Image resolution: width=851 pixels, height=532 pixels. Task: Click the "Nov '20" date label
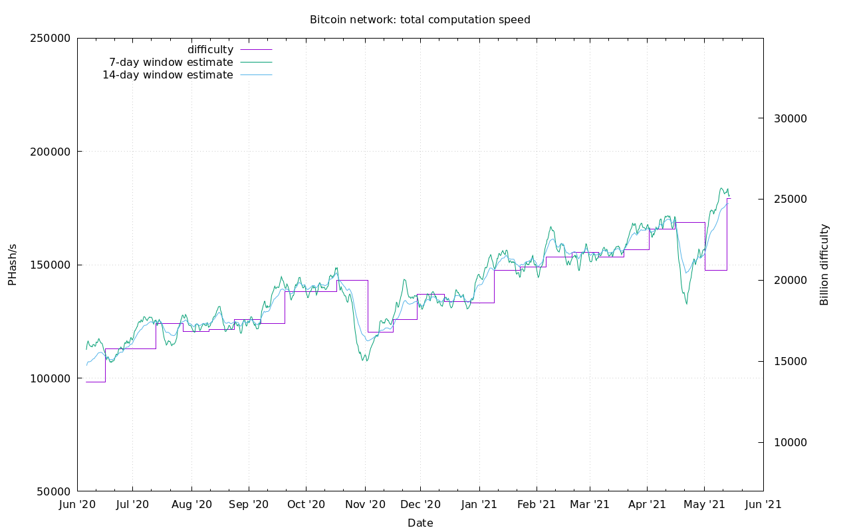(365, 505)
